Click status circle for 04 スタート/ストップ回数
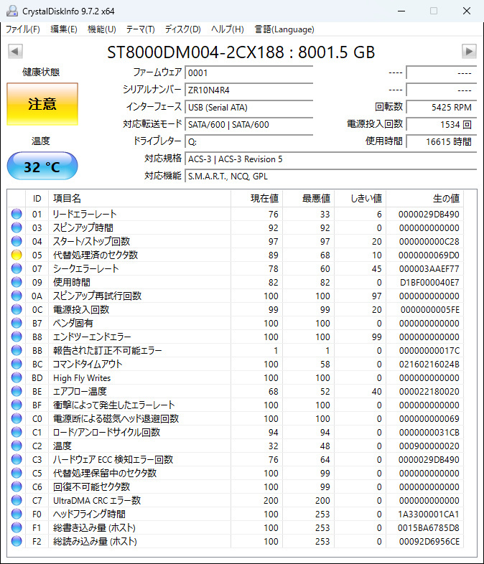This screenshot has width=484, height=564. tap(17, 241)
